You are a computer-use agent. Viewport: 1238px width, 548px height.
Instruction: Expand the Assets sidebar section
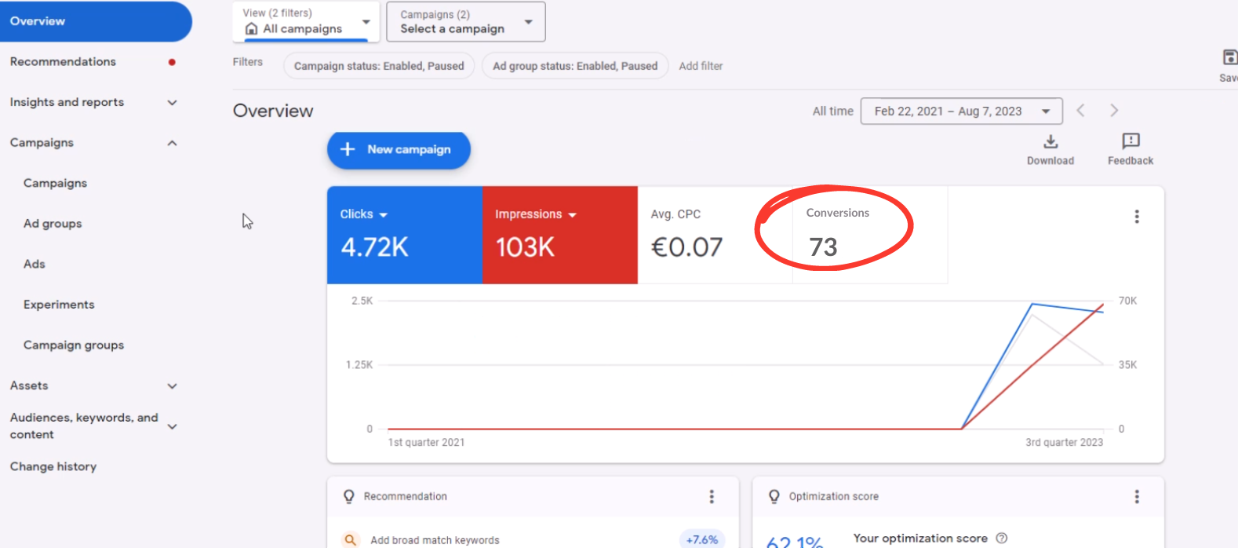coord(172,386)
